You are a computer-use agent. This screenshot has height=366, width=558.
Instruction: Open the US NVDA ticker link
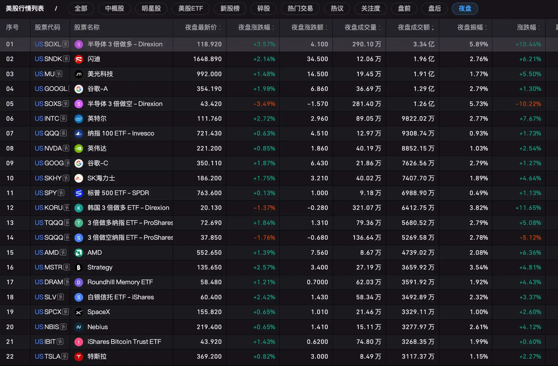48,148
